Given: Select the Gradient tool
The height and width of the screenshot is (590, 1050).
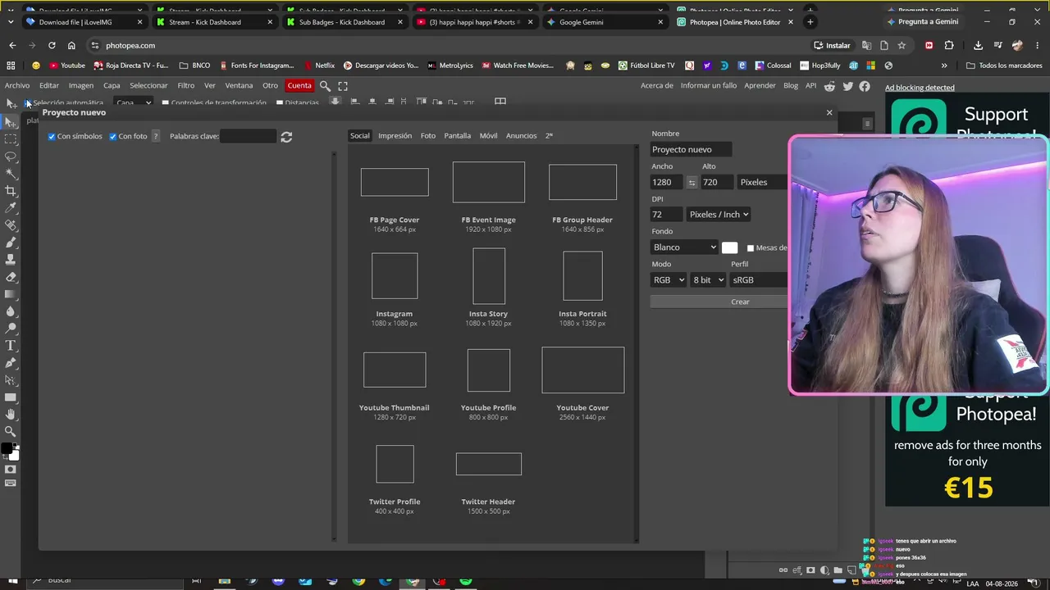Looking at the screenshot, I should [x=11, y=294].
